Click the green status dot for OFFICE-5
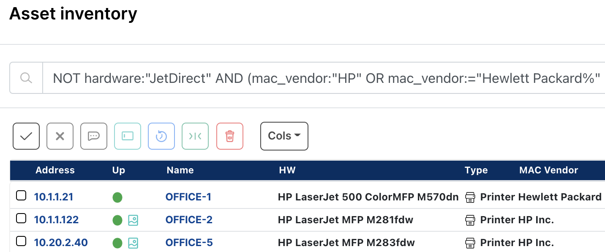The image size is (605, 252). point(117,242)
